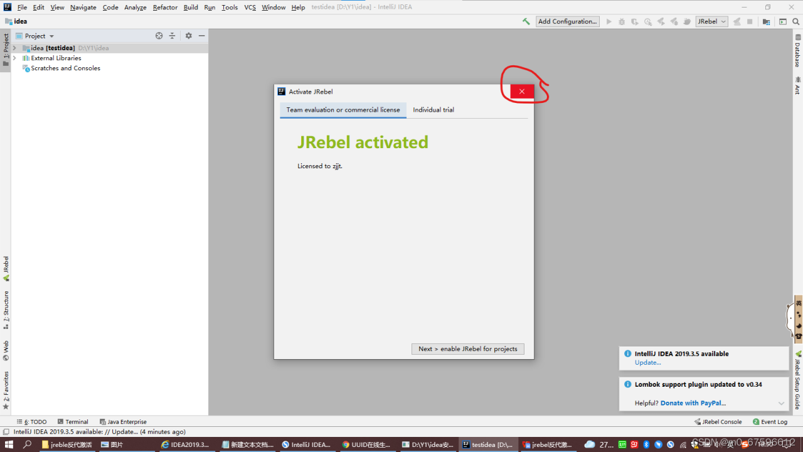
Task: Open the Help menu
Action: tap(298, 8)
